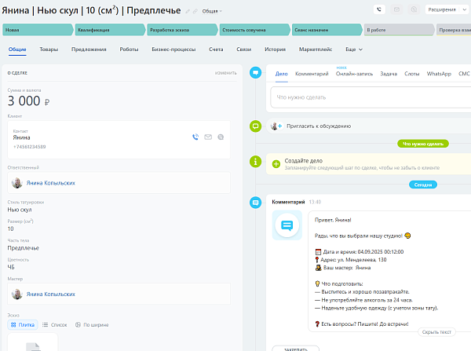Viewport: 471px width, 351px height.
Task: Click the pencil edit icon by deal title
Action: tap(188, 12)
